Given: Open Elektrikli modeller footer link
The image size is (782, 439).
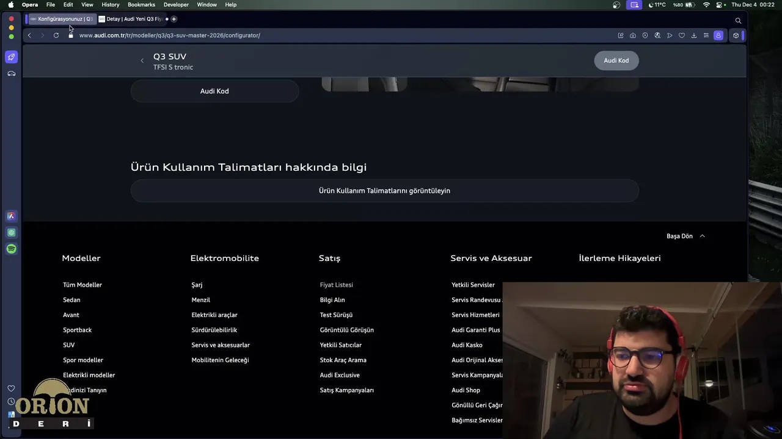Looking at the screenshot, I should point(89,375).
